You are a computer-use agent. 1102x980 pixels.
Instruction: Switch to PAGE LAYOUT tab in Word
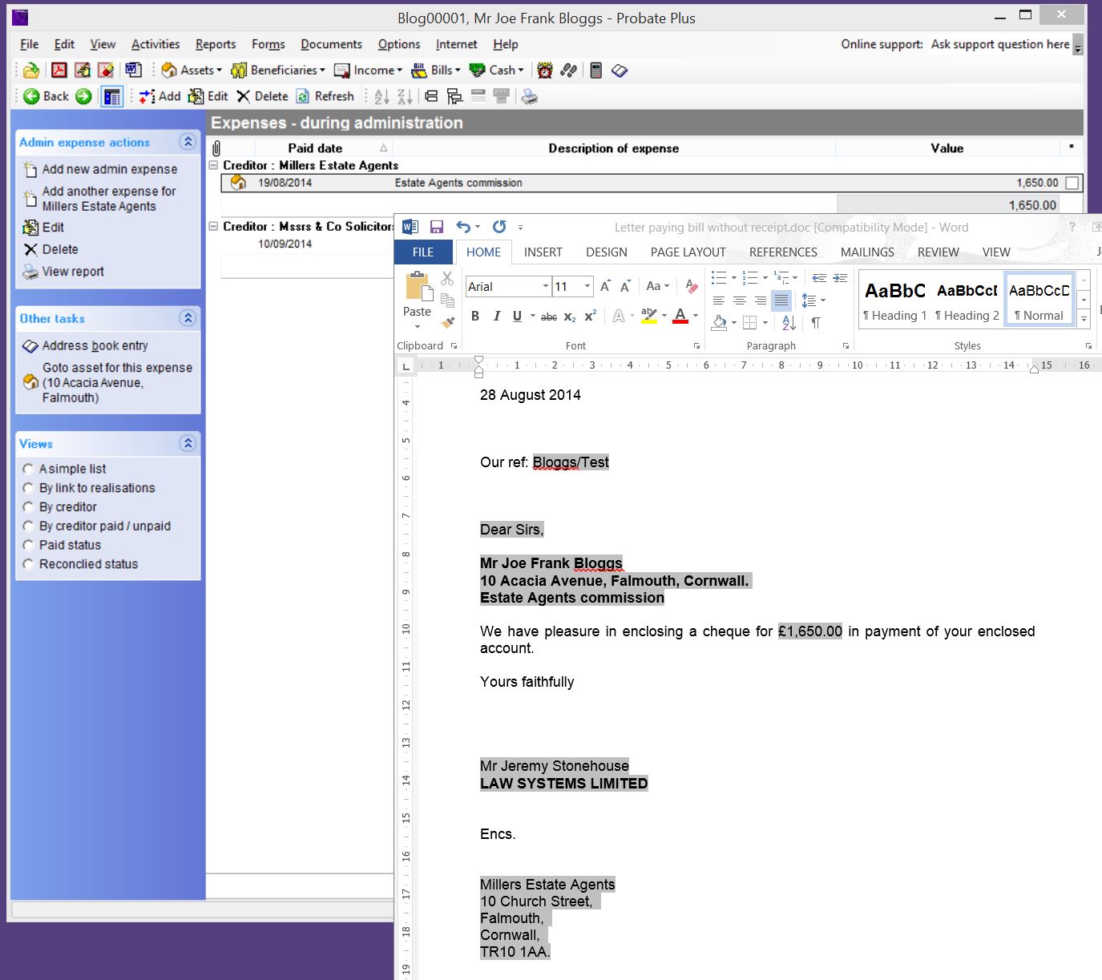(688, 252)
